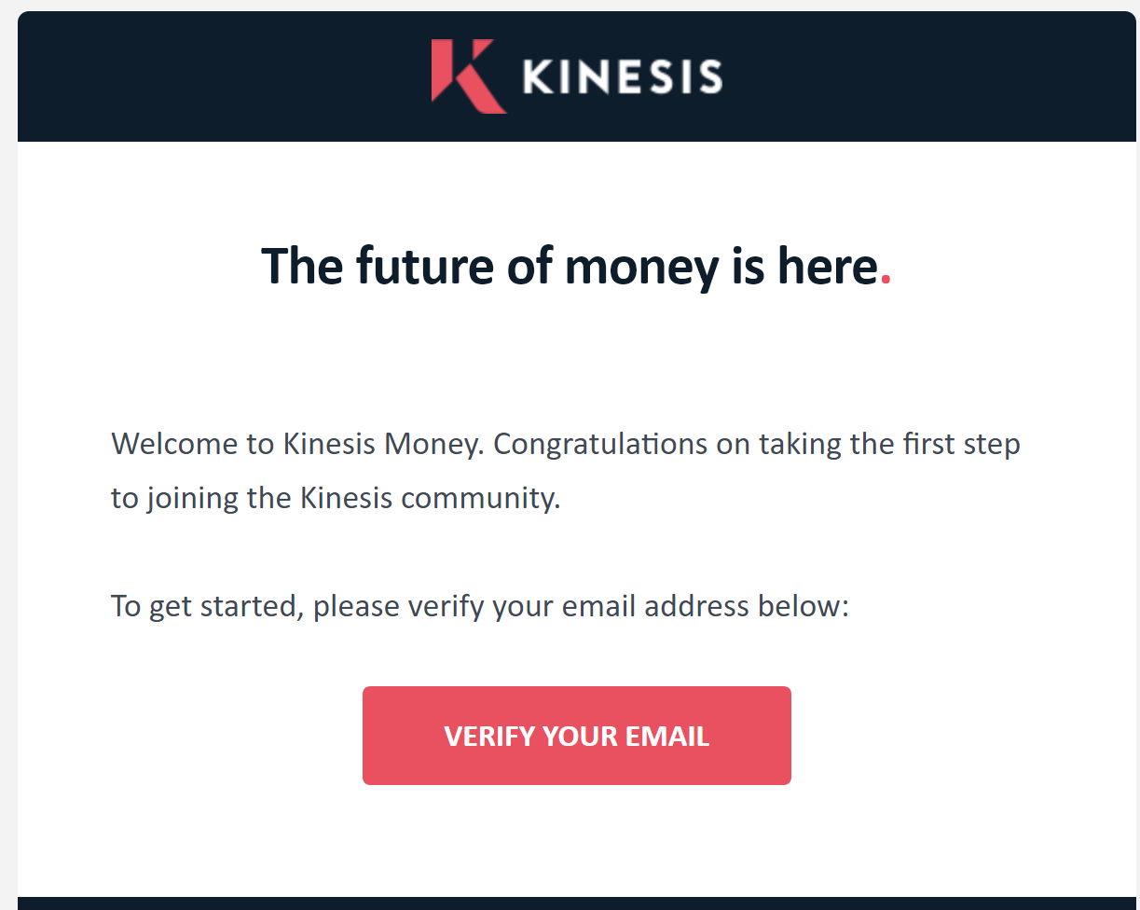Viewport: 1140px width, 910px height.
Task: Click the white space below the Verify button
Action: 577,839
